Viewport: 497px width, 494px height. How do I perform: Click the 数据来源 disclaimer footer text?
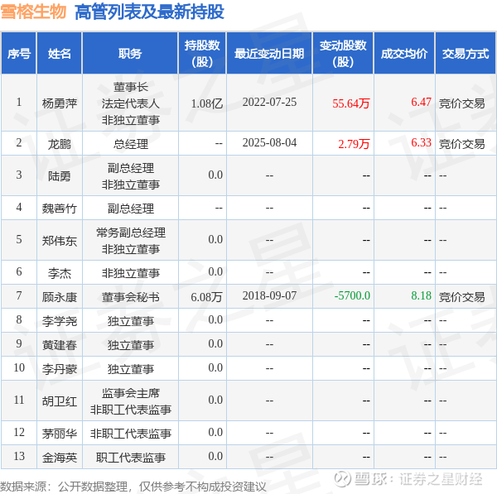(133, 487)
